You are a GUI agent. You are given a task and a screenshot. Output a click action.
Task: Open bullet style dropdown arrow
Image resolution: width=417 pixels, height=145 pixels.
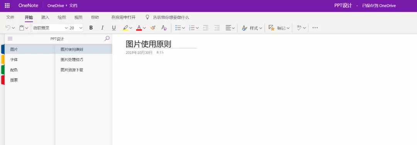point(183,28)
